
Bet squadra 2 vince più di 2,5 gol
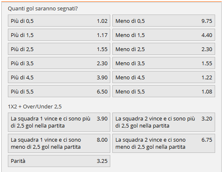click(x=164, y=122)
